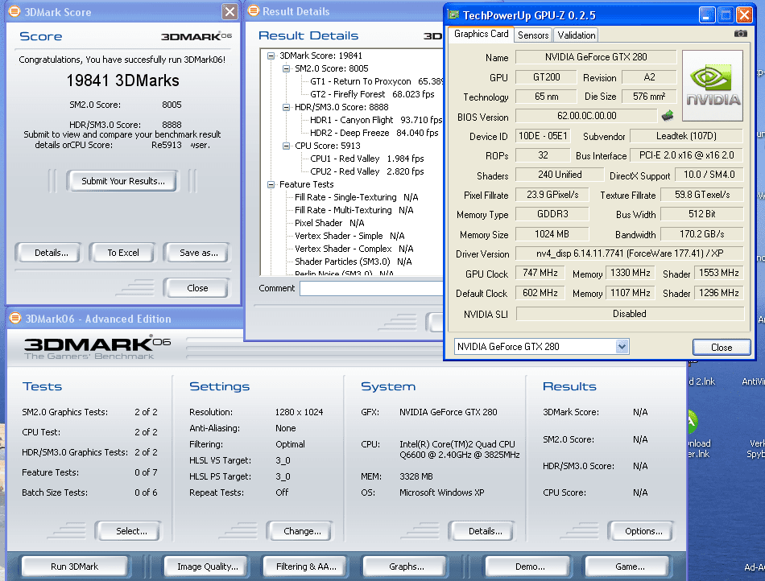Screen dimensions: 765x581
Task: Click the Run 3DMark button
Action: point(74,567)
